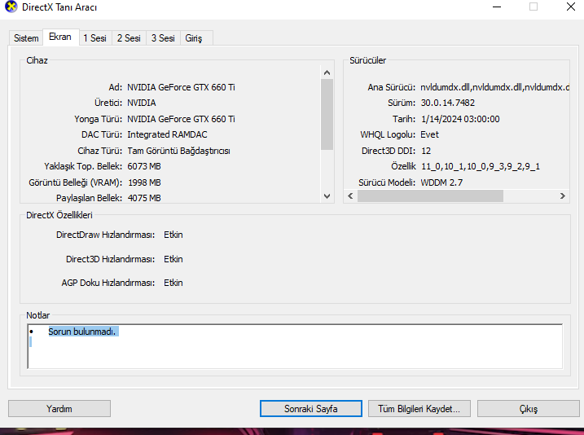Viewport: 584px width, 435px height.
Task: Click Cihaz panel scroll down arrow
Action: 327,196
